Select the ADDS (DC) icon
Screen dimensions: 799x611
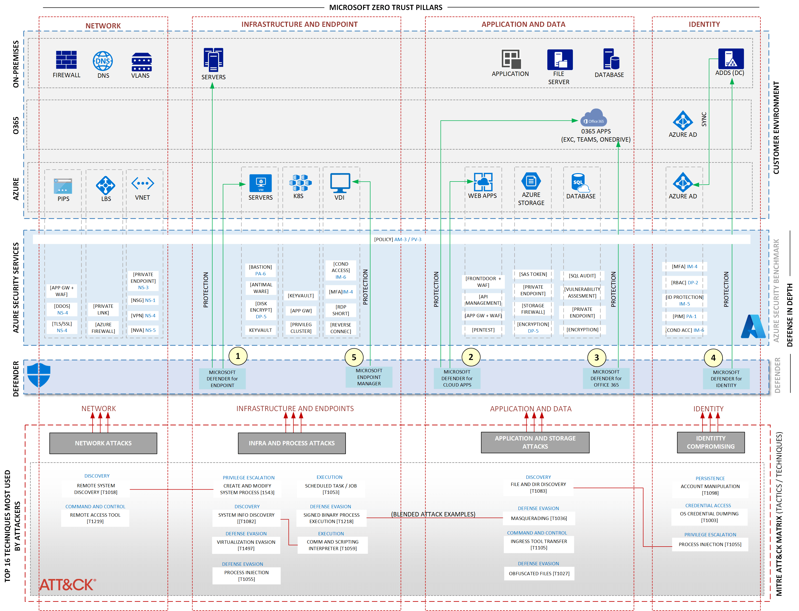coord(731,59)
